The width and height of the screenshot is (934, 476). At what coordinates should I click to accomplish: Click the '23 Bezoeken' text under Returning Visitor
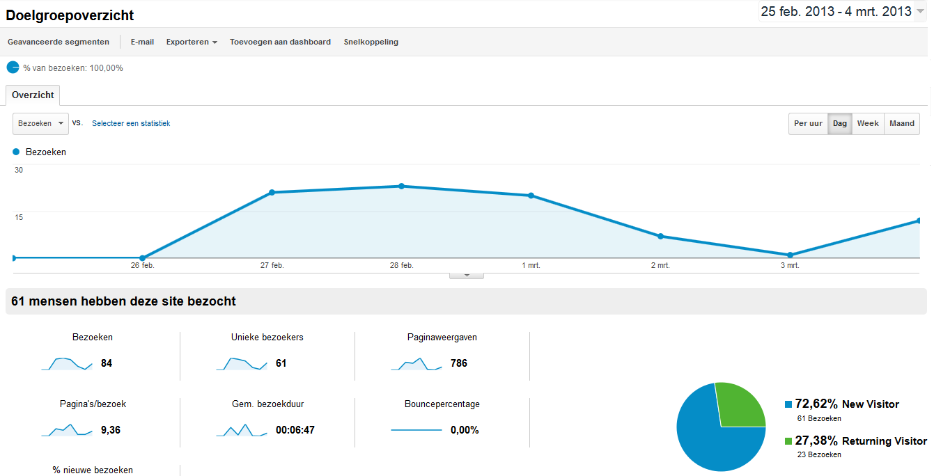pos(819,455)
